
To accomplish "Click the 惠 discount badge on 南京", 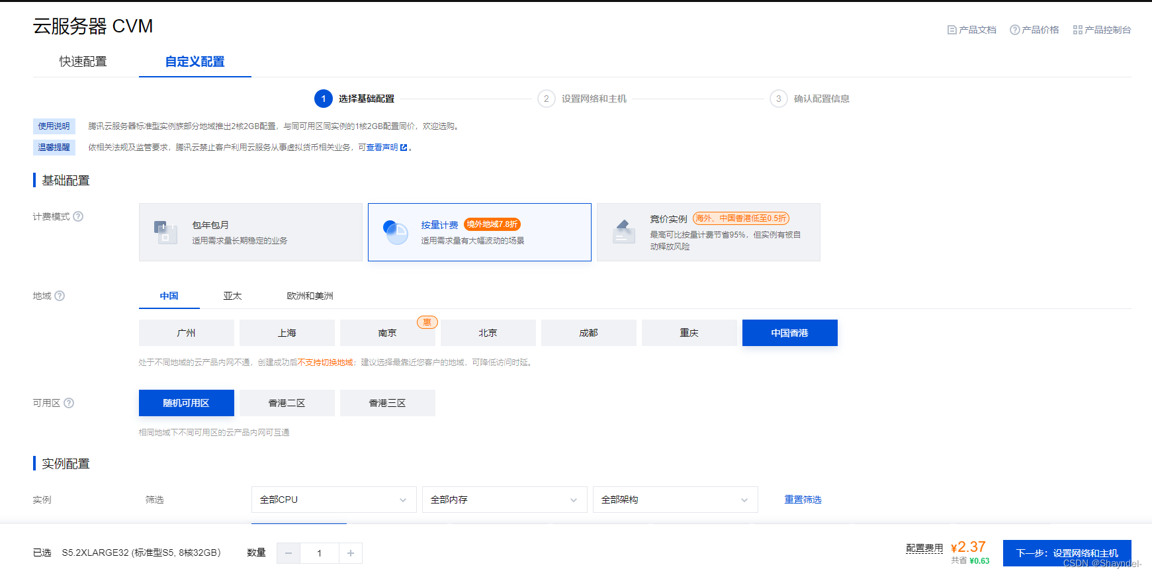I will [x=427, y=322].
